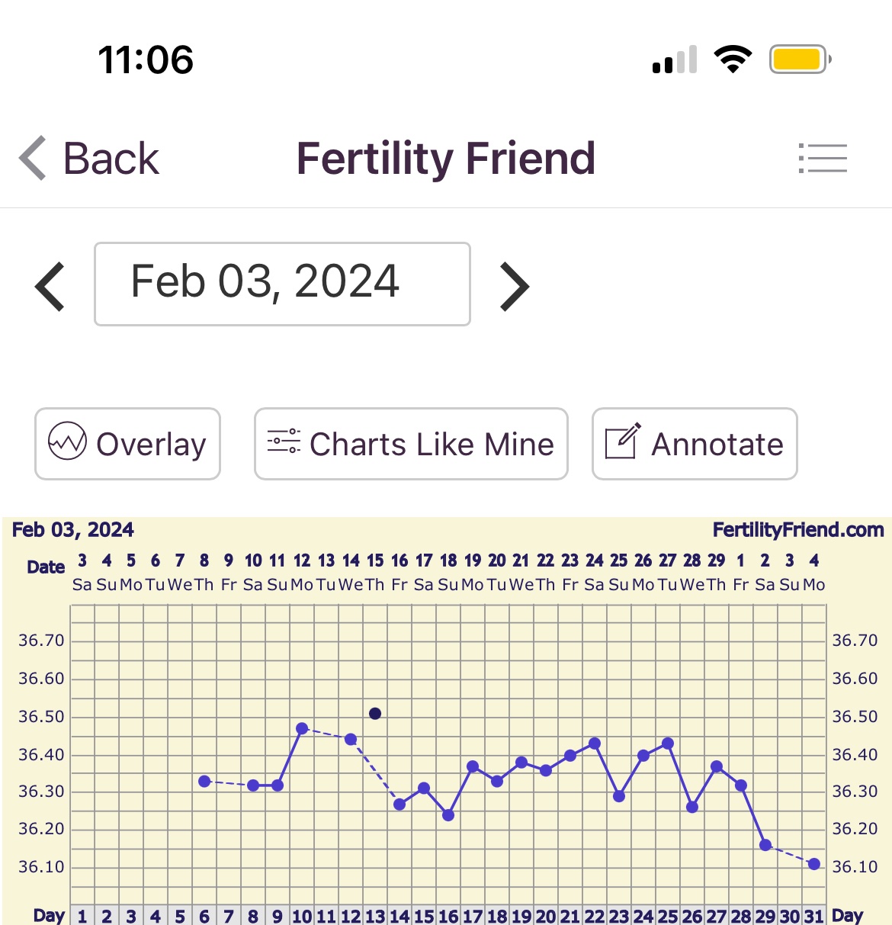Tap the back chevron arrow icon

pos(34,159)
